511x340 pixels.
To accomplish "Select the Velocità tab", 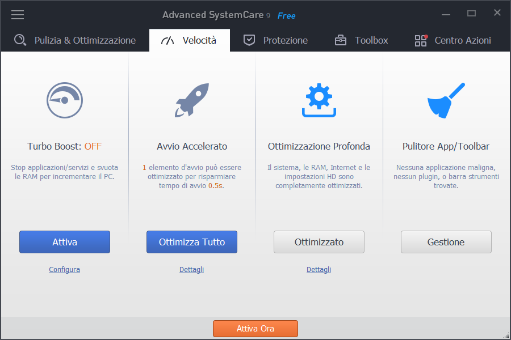I will click(190, 40).
